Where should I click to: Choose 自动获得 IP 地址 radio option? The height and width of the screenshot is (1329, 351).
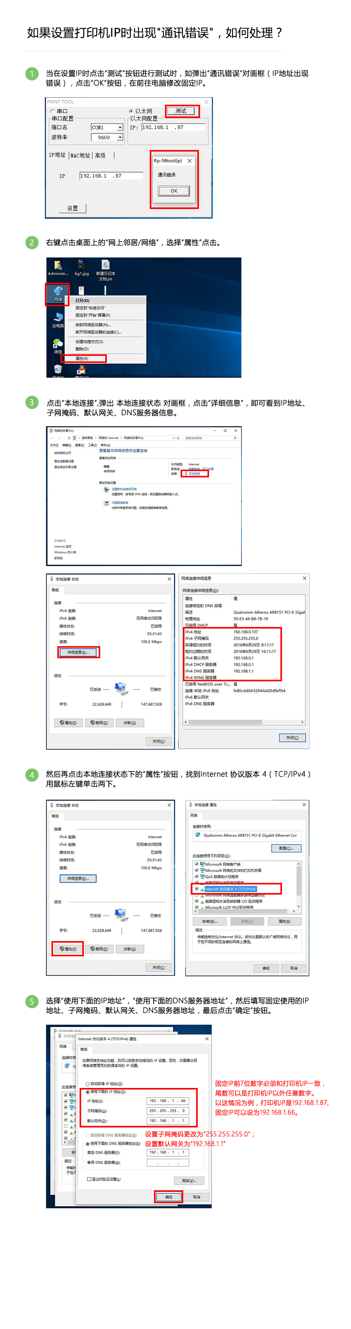88,1083
